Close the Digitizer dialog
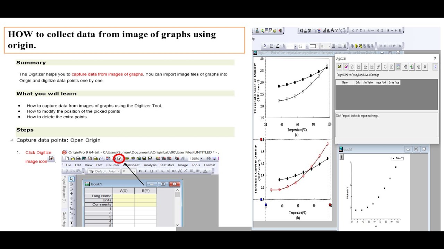 [435, 58]
